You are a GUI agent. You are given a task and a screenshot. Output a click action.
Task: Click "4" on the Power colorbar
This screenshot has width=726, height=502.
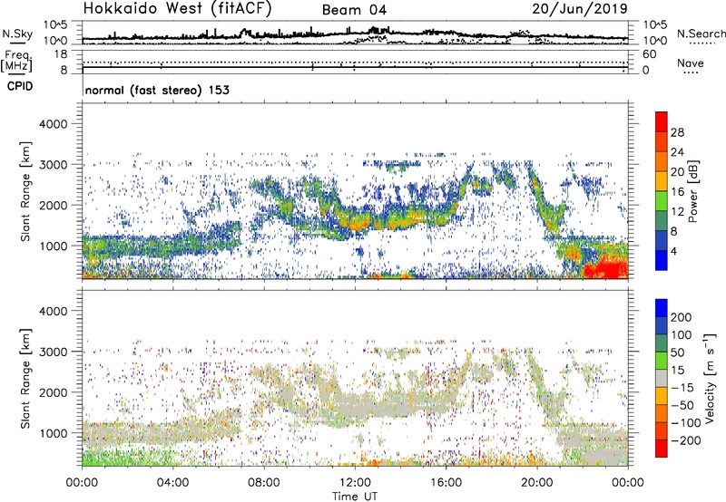pyautogui.click(x=673, y=251)
